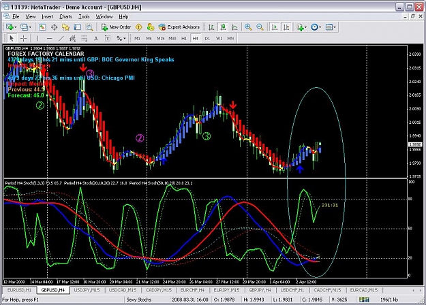Screen dimensions: 426x305
Task: Expand the New Chart dropdown arrow
Action: tap(16, 27)
